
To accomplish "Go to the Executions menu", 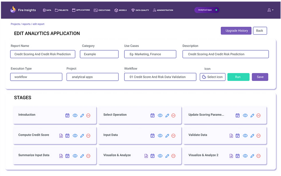I will click(102, 10).
